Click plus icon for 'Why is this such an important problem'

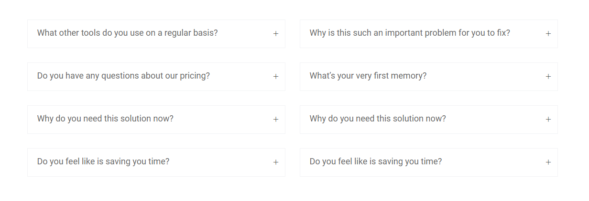pos(548,34)
